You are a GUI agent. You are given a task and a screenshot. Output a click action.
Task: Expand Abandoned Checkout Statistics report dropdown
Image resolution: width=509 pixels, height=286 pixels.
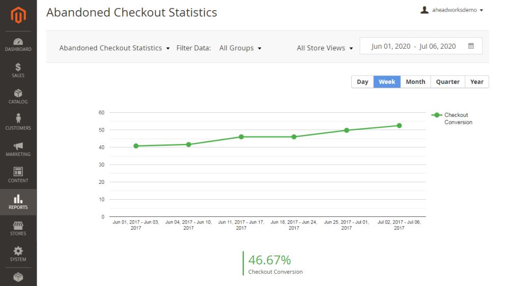click(114, 48)
